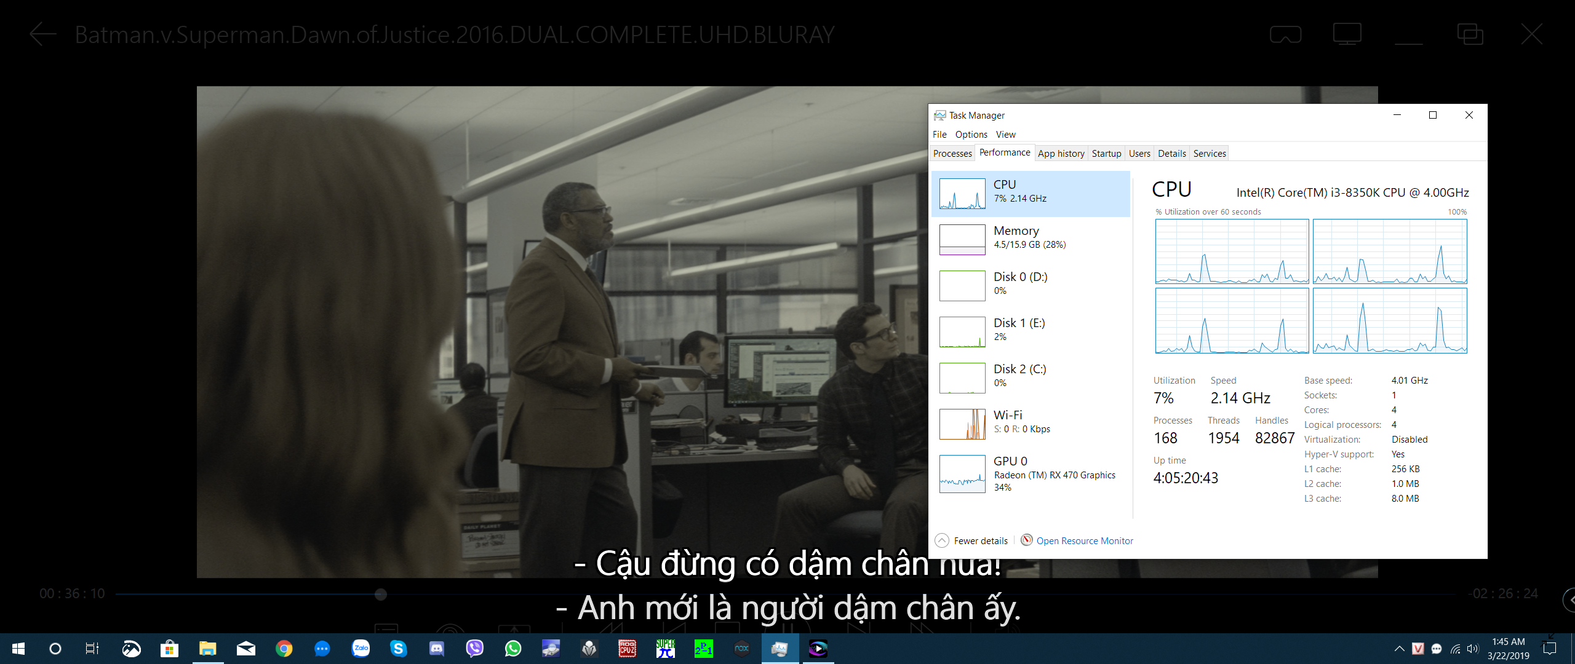Open Super PI from the taskbar
The width and height of the screenshot is (1575, 664).
[x=666, y=649]
